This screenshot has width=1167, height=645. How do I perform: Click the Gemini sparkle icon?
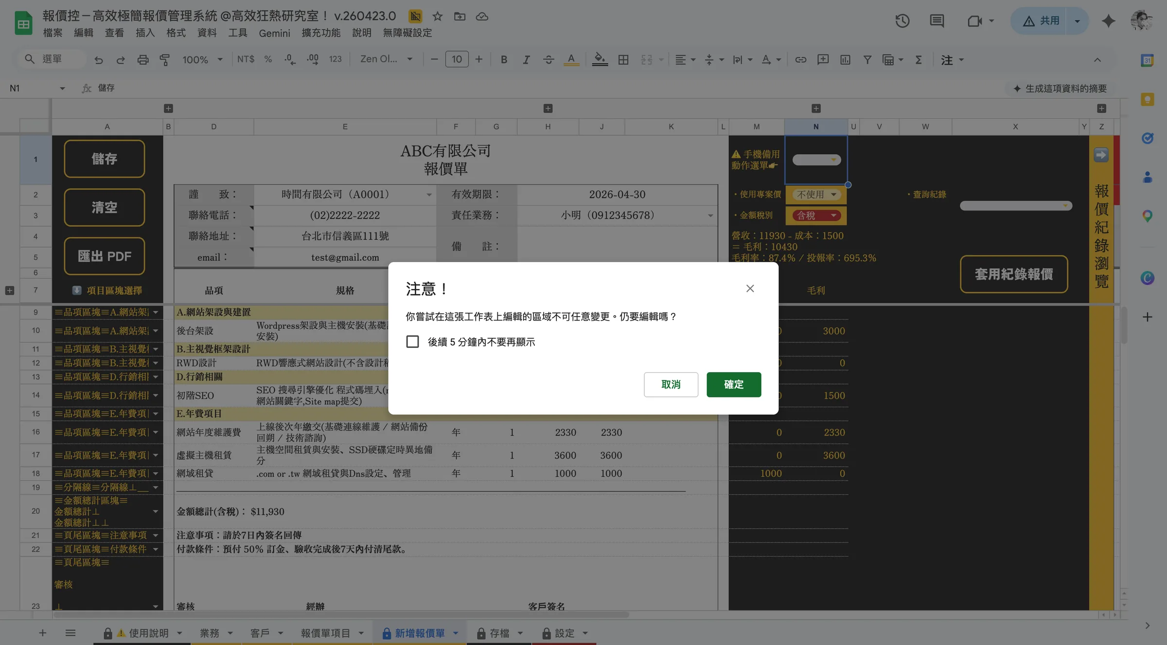[x=1109, y=21]
